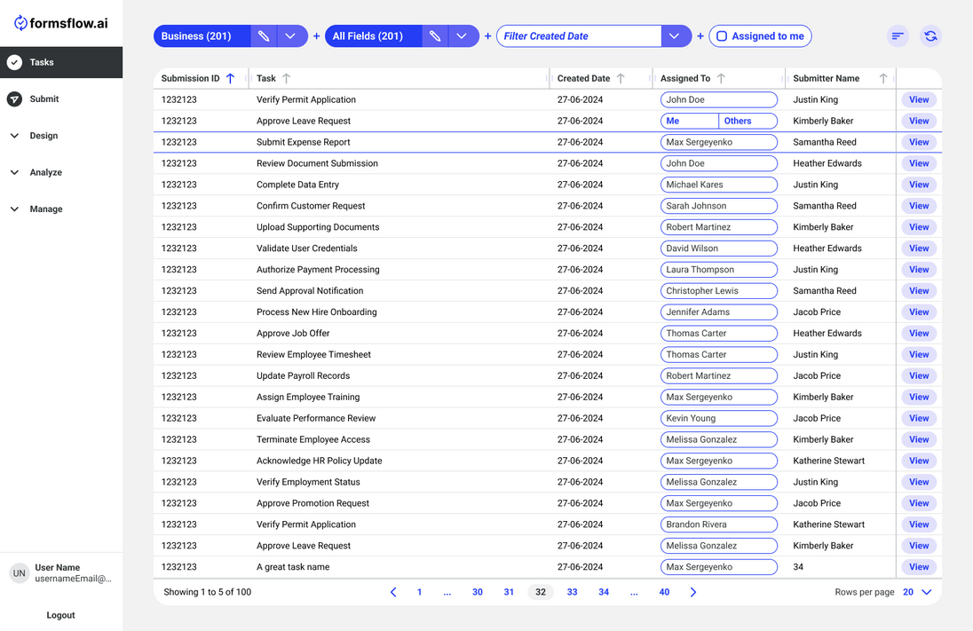
Task: Open Tasks in the sidebar
Action: [61, 62]
